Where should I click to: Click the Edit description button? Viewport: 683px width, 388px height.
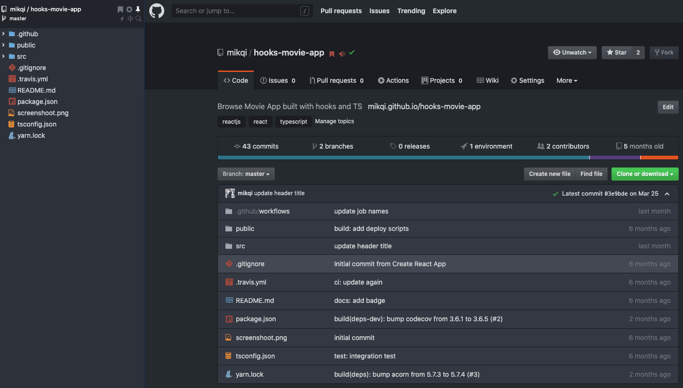[x=668, y=107]
